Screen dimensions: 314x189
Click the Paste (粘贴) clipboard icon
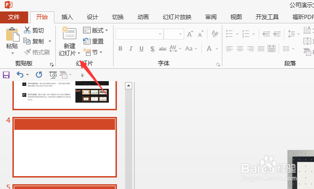click(x=12, y=34)
